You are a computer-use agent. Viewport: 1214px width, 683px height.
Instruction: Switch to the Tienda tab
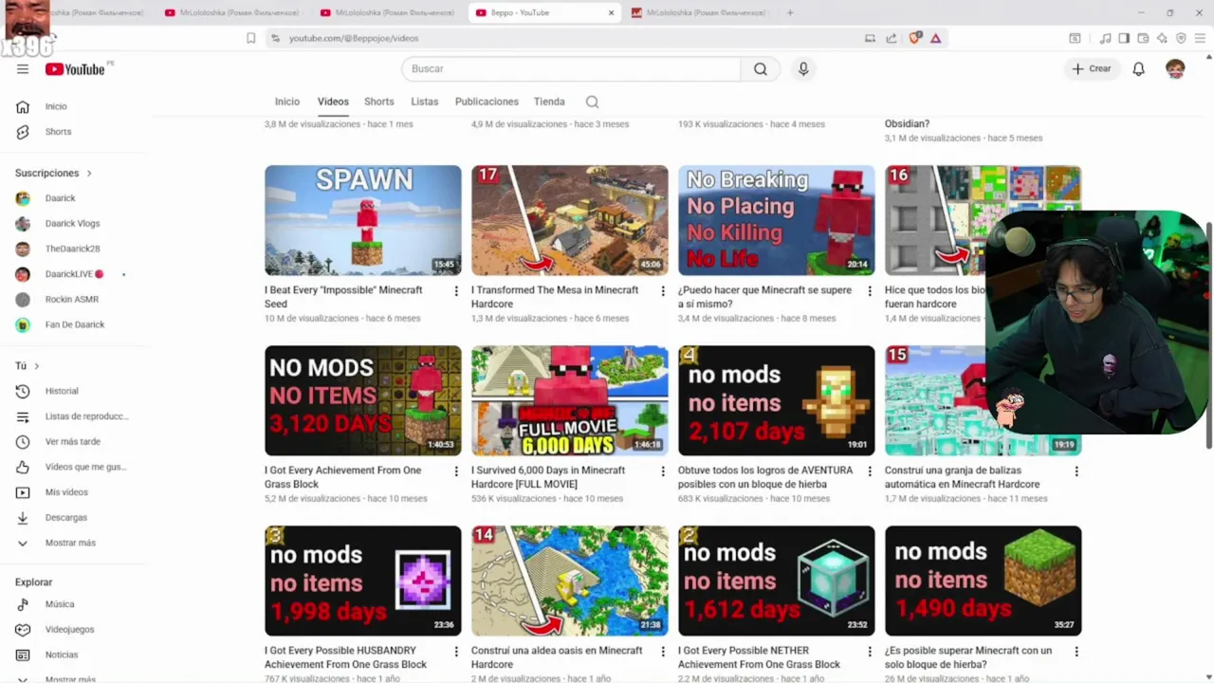(x=549, y=102)
